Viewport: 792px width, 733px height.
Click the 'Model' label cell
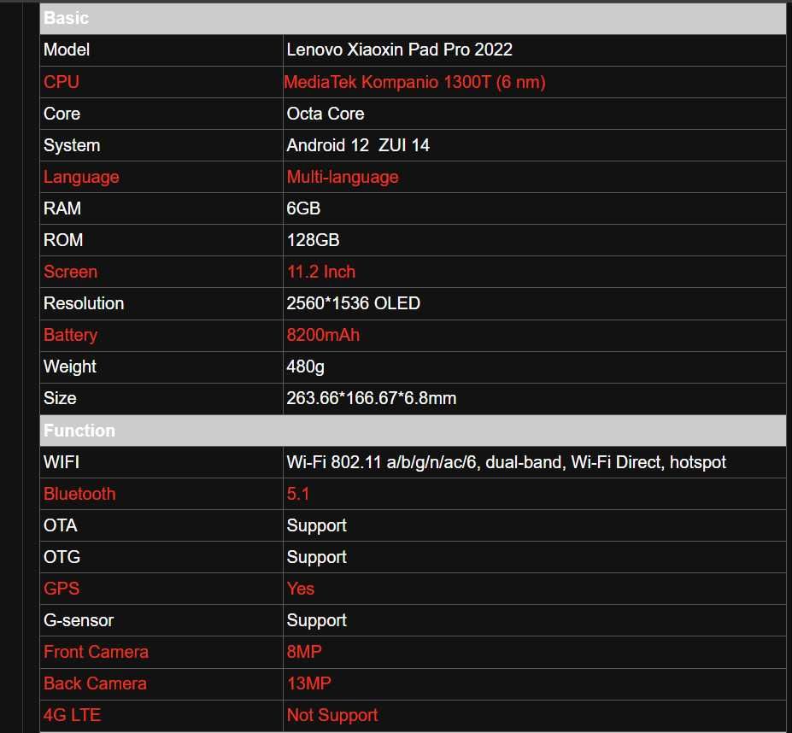(161, 50)
